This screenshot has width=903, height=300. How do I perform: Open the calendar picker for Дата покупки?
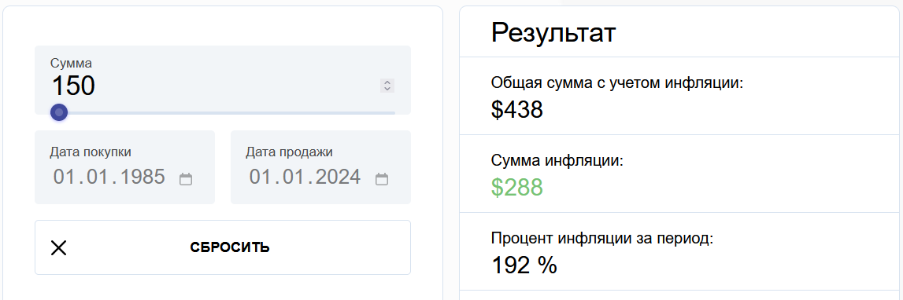coord(186,179)
